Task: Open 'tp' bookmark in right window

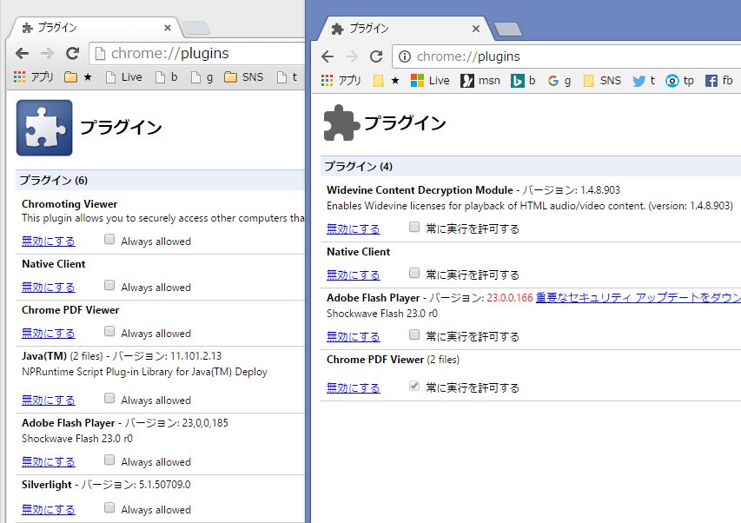Action: coord(679,81)
